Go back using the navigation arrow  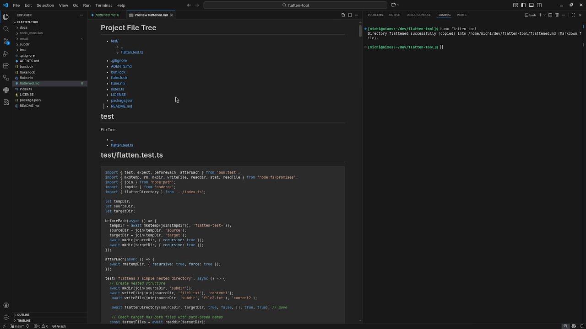click(189, 5)
